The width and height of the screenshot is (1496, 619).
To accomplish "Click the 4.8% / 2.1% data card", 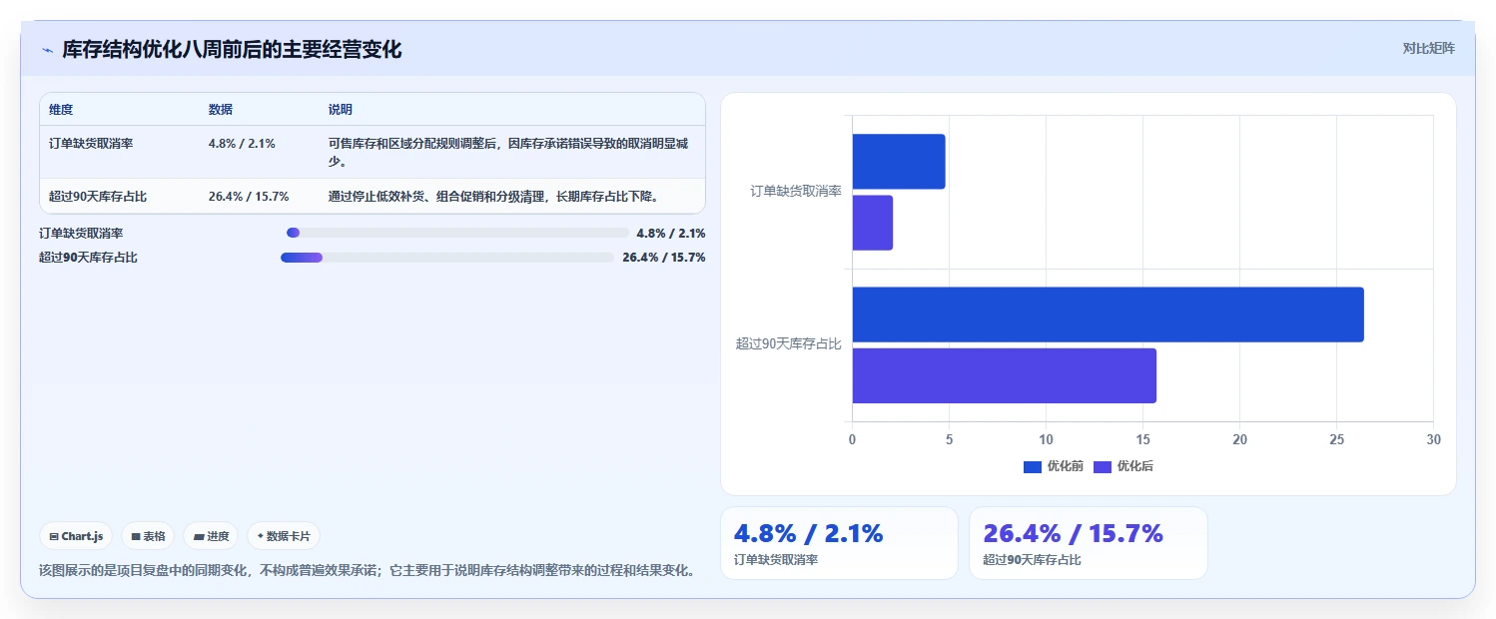I will 839,543.
